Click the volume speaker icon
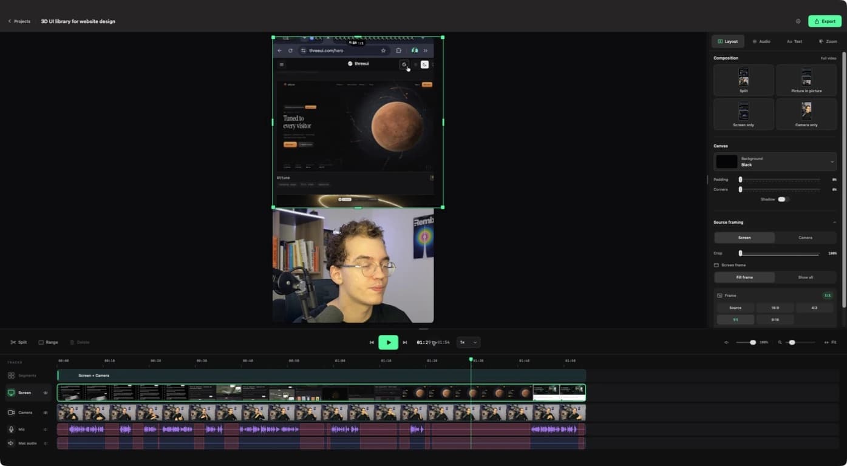 726,342
